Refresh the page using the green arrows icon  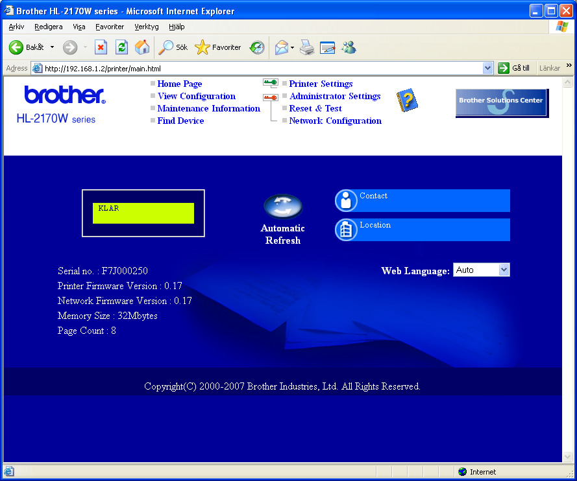121,47
